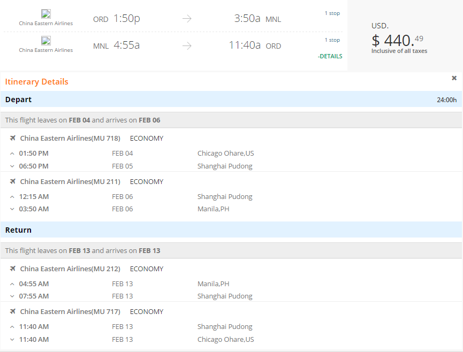The width and height of the screenshot is (463, 352).
Task: Click 4:55a departure time at MNL
Action: [x=127, y=45]
